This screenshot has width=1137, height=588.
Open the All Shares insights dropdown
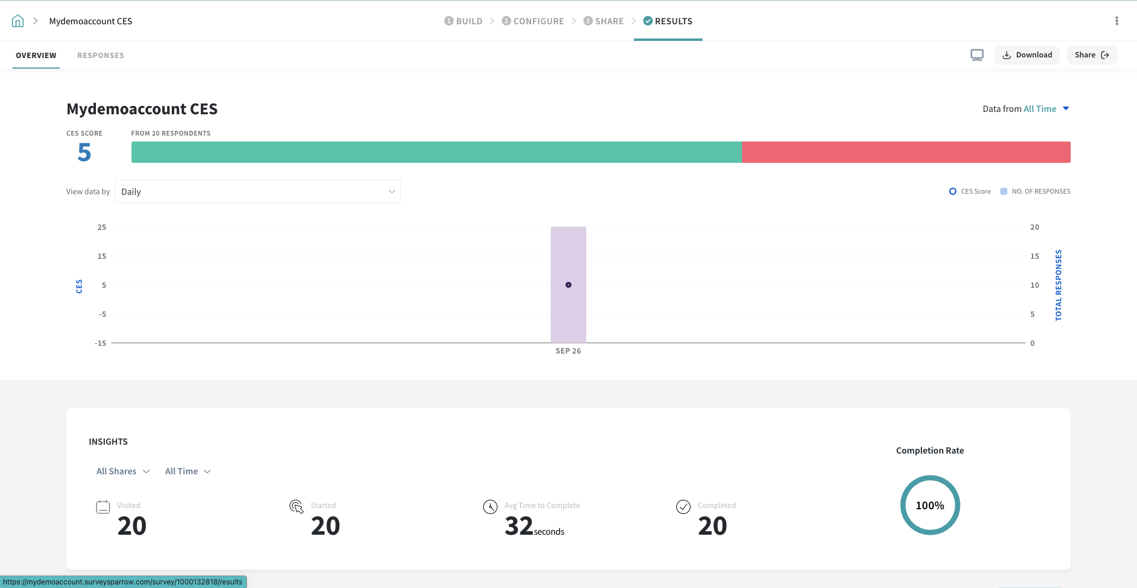pyautogui.click(x=123, y=471)
